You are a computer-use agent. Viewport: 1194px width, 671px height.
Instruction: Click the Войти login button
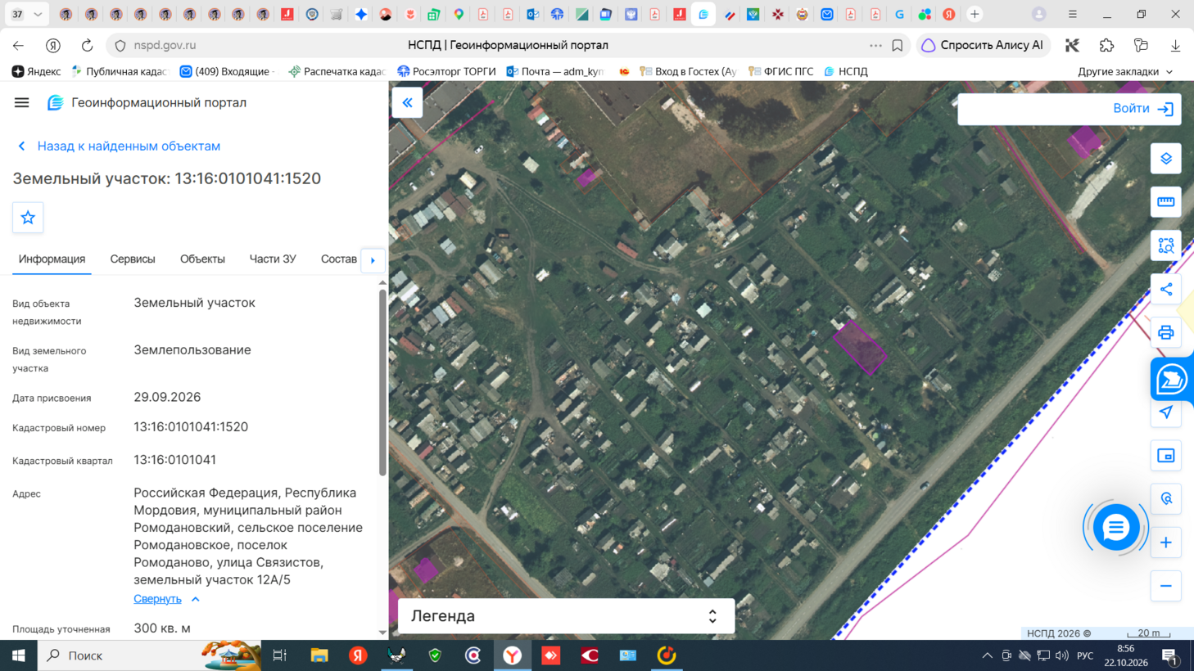tap(1143, 109)
